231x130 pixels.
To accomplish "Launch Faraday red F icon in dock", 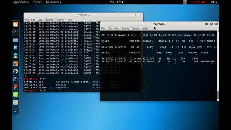I will click(x=16, y=87).
